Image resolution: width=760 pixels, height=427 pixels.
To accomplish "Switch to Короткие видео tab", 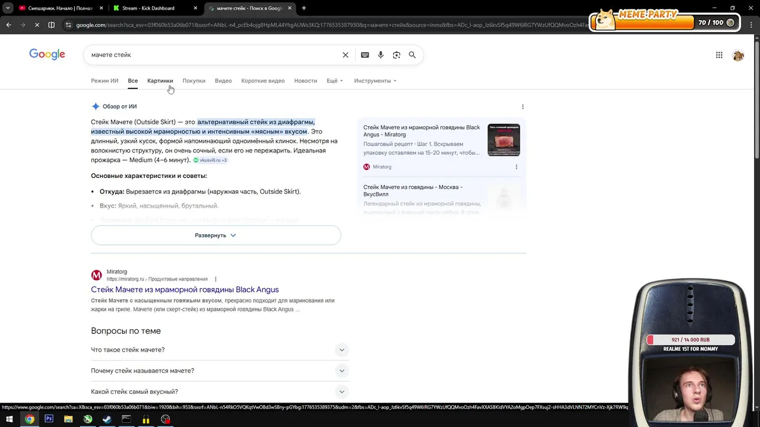I will tap(263, 81).
